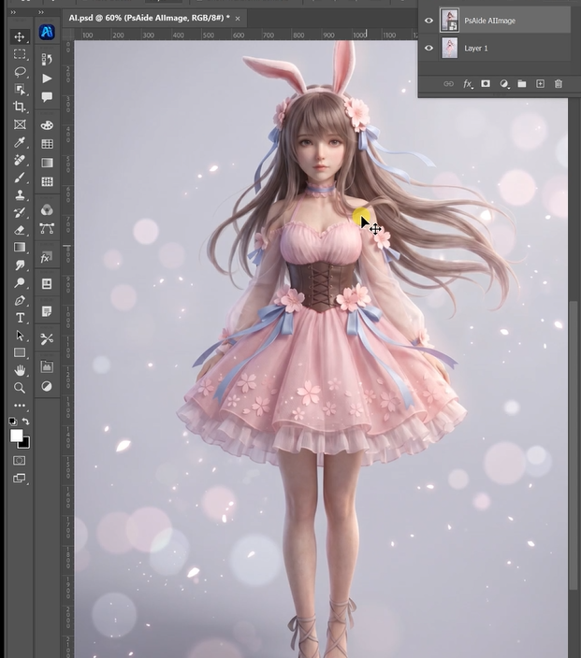The height and width of the screenshot is (658, 581).
Task: Open new fill or adjustment layer menu
Action: [504, 84]
